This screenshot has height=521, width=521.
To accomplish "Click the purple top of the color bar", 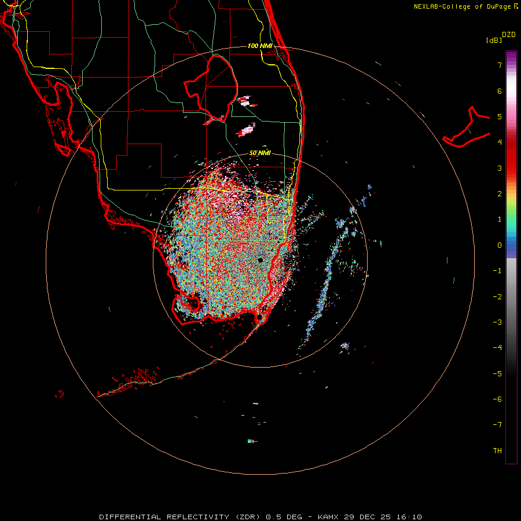I will [511, 57].
